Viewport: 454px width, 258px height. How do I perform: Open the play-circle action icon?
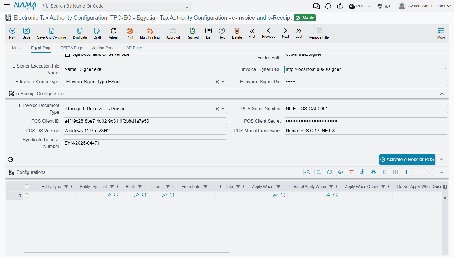[x=10, y=160]
